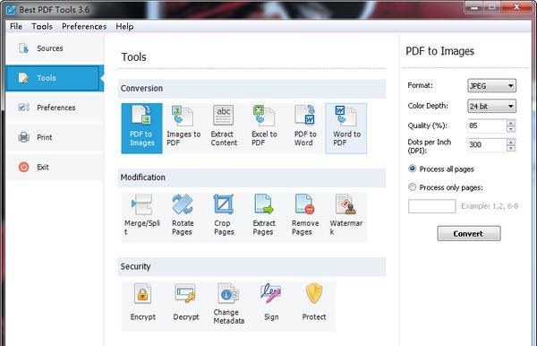Open the Change Metadata tool
This screenshot has height=346, width=537.
tap(228, 306)
